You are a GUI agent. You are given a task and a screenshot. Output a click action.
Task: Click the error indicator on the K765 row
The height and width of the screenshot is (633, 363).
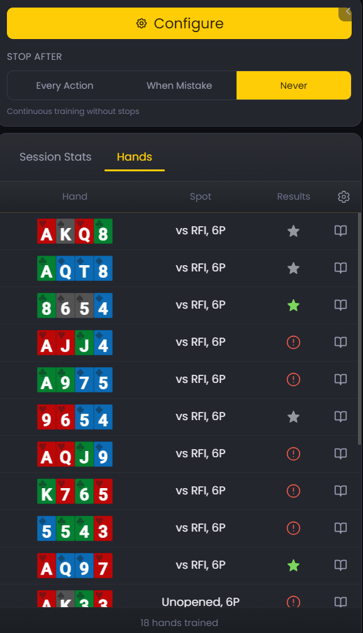click(x=293, y=491)
